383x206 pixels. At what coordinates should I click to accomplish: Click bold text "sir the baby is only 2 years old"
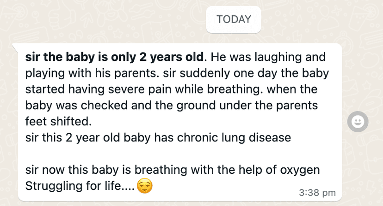(115, 58)
